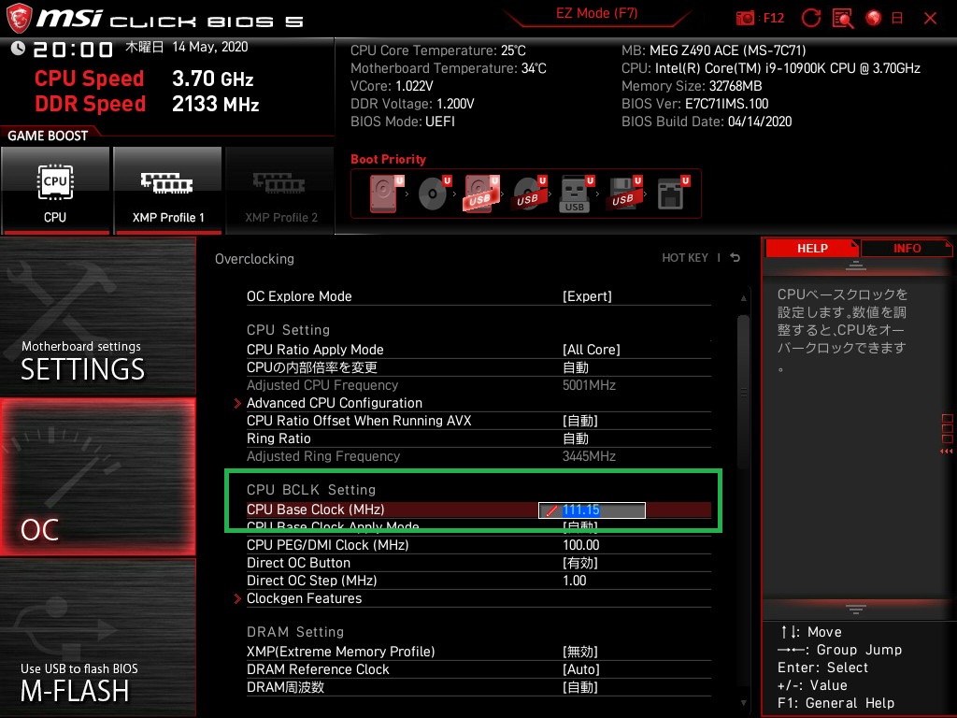Open the SETTINGS motherboard section
The image size is (957, 718).
pyautogui.click(x=98, y=316)
